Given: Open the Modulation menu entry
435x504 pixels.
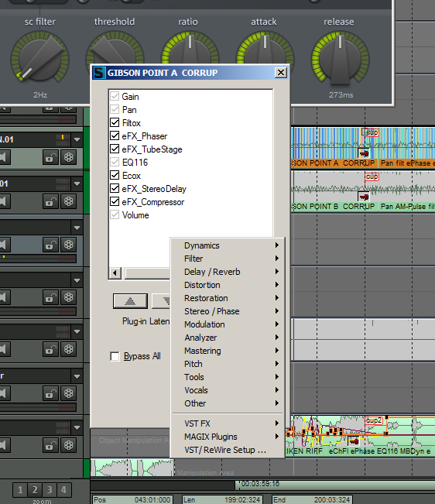Looking at the screenshot, I should click(x=228, y=324).
